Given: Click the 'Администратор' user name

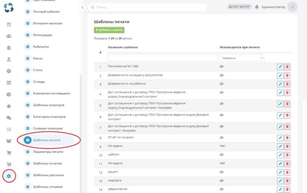Looking at the screenshot, I should tap(273, 7).
